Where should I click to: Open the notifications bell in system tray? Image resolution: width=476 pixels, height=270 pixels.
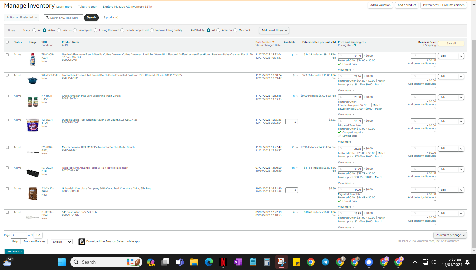pyautogui.click(x=468, y=262)
